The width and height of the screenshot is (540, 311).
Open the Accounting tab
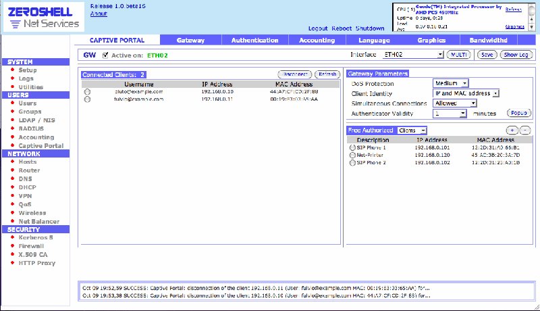[317, 41]
